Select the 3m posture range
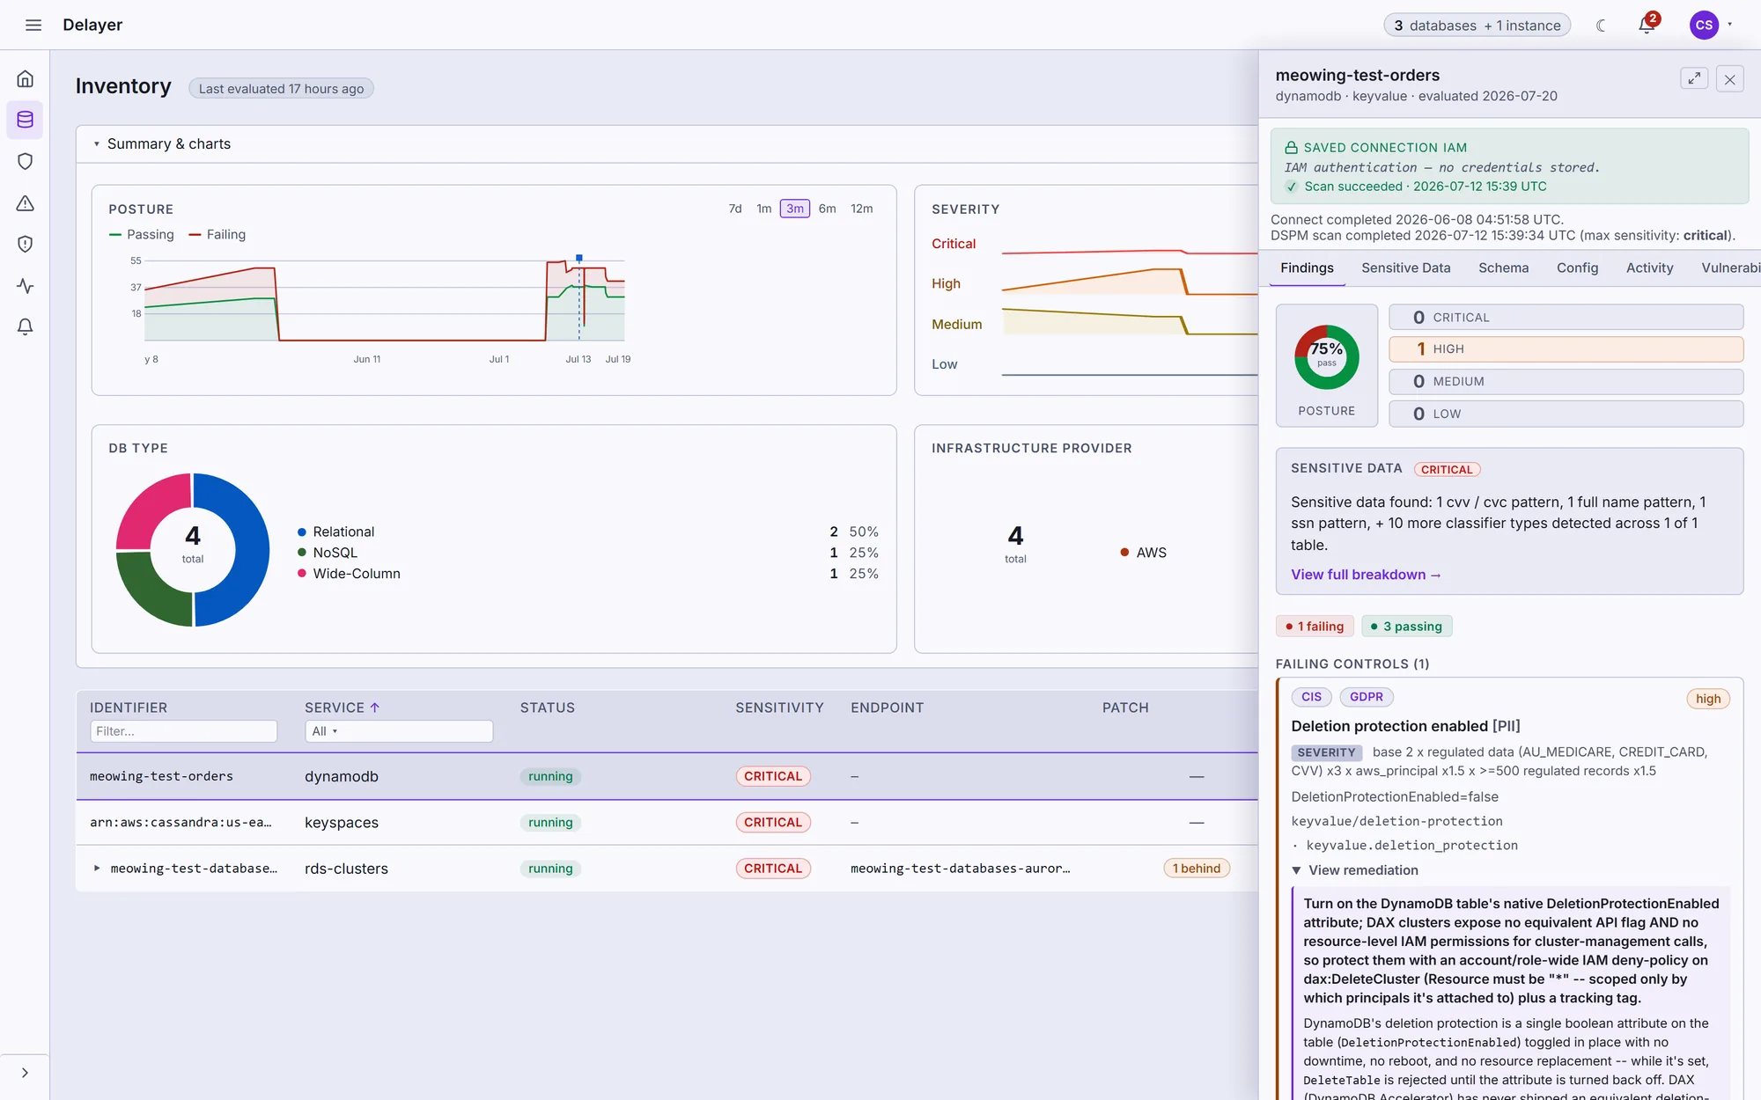The height and width of the screenshot is (1100, 1761). pos(794,209)
